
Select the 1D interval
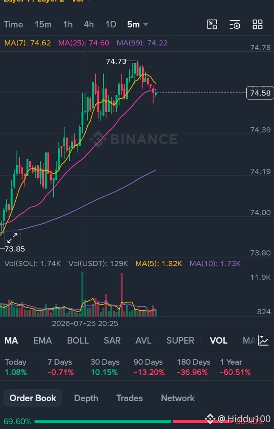(111, 24)
